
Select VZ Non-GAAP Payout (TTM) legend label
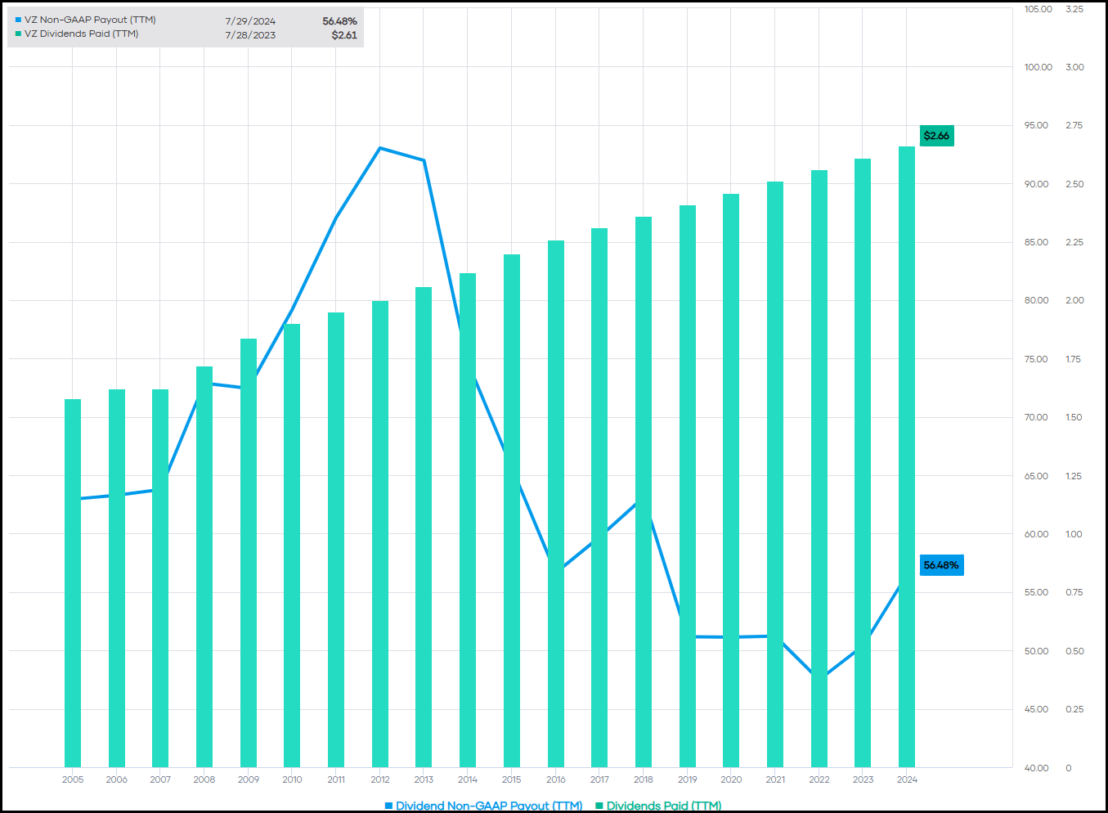pos(90,20)
